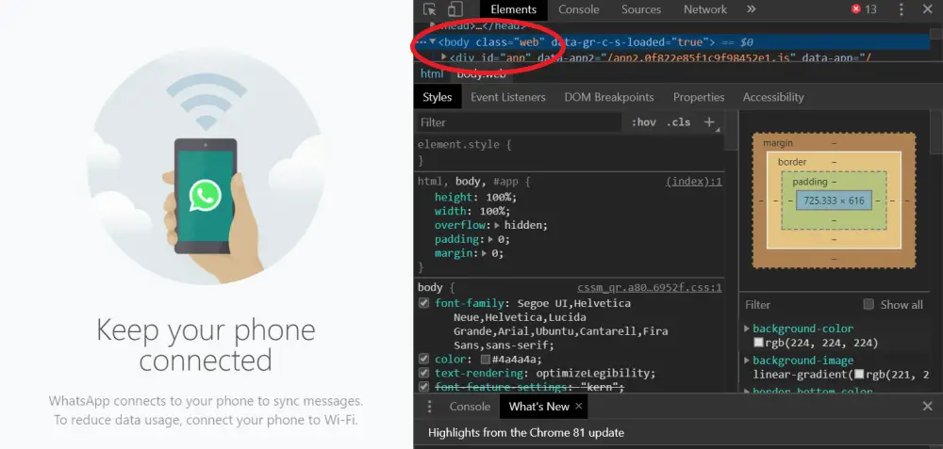The height and width of the screenshot is (449, 943).
Task: Select the drawer Console tab
Action: point(470,407)
